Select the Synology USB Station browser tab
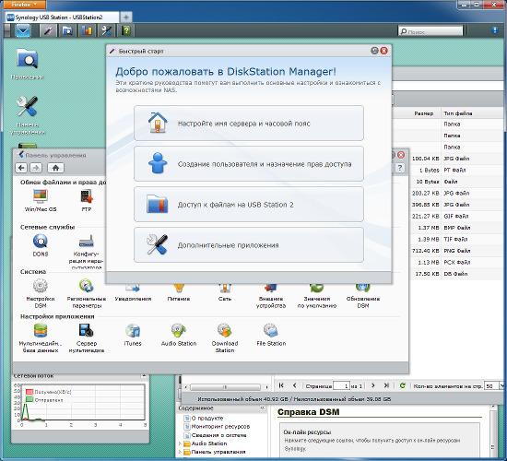The image size is (507, 461). pyautogui.click(x=63, y=18)
